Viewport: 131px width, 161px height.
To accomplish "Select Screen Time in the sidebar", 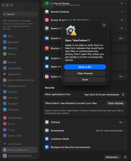I will pyautogui.click(x=19, y=136).
